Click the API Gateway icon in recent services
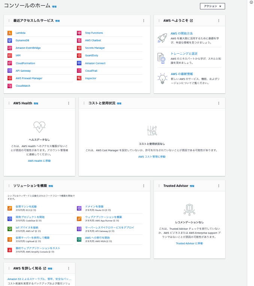Image resolution: width=254 pixels, height=286 pixels. tap(10, 71)
